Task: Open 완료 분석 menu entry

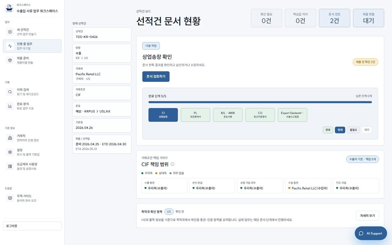Action: [x=32, y=106]
